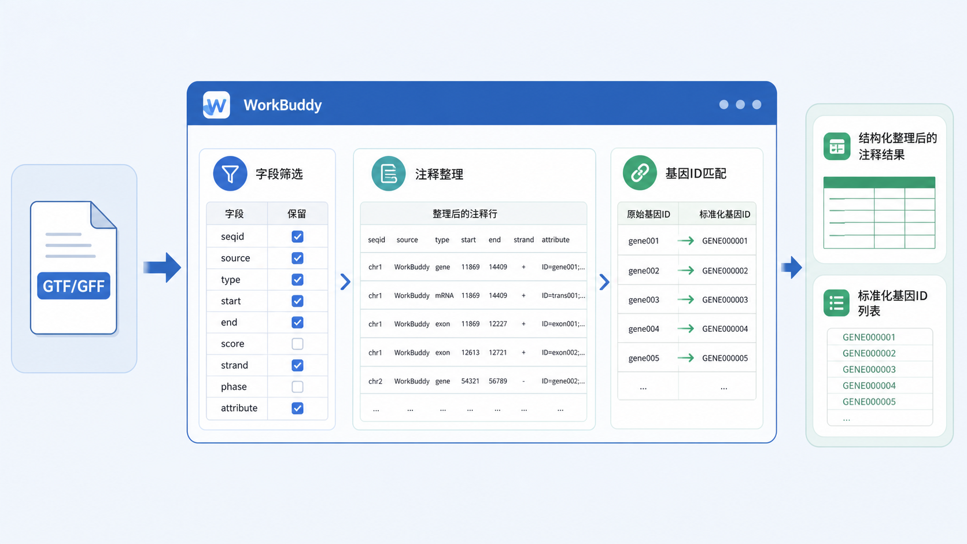Click the chevron between 字段筛选 and 注释整理
This screenshot has height=544, width=967.
tap(345, 282)
